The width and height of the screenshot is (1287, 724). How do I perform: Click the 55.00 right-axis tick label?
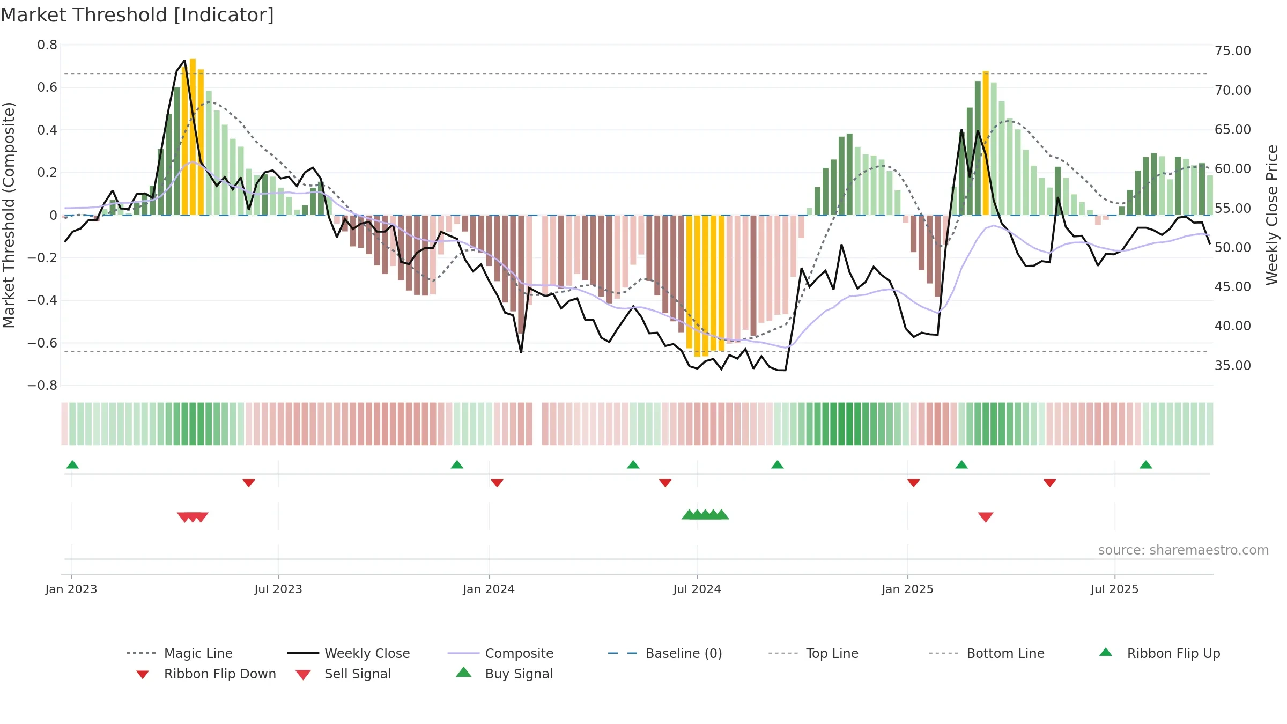tap(1233, 208)
